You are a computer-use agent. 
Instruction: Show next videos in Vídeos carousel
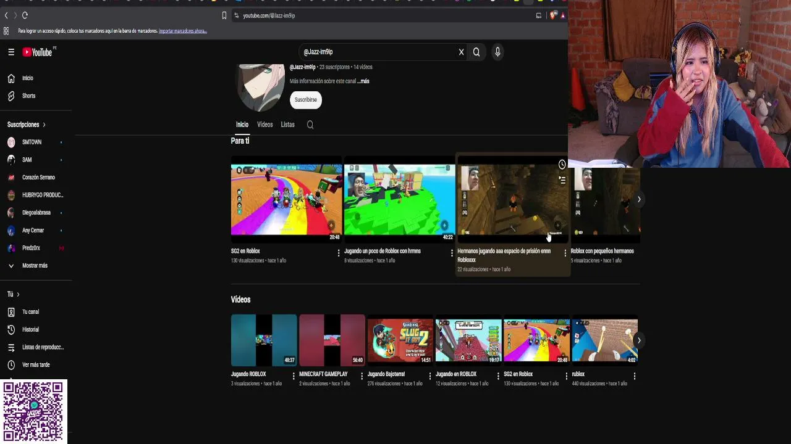pos(639,340)
